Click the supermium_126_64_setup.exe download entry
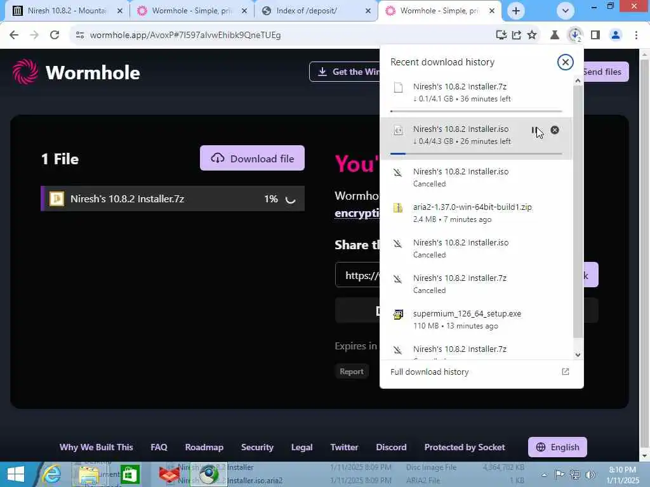The width and height of the screenshot is (650, 487). (x=476, y=320)
